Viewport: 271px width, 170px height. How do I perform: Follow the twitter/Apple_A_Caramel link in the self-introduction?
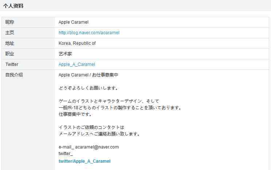click(85, 161)
